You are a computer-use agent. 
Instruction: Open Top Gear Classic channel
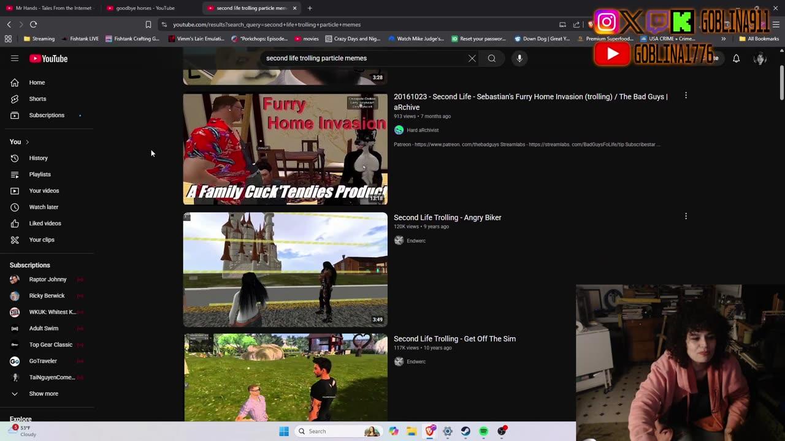pos(49,345)
